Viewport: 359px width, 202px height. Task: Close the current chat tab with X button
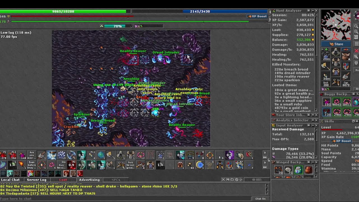223,180
